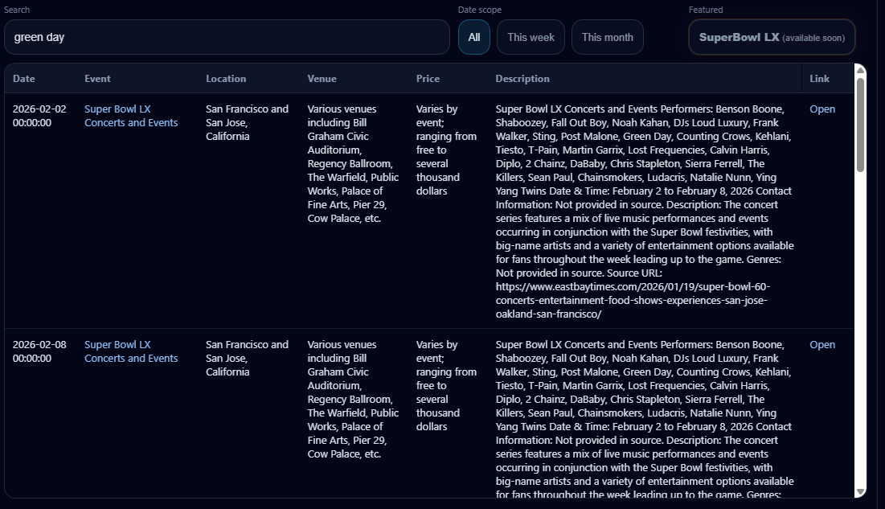The image size is (885, 509).
Task: Click the Price column header
Action: (x=428, y=79)
